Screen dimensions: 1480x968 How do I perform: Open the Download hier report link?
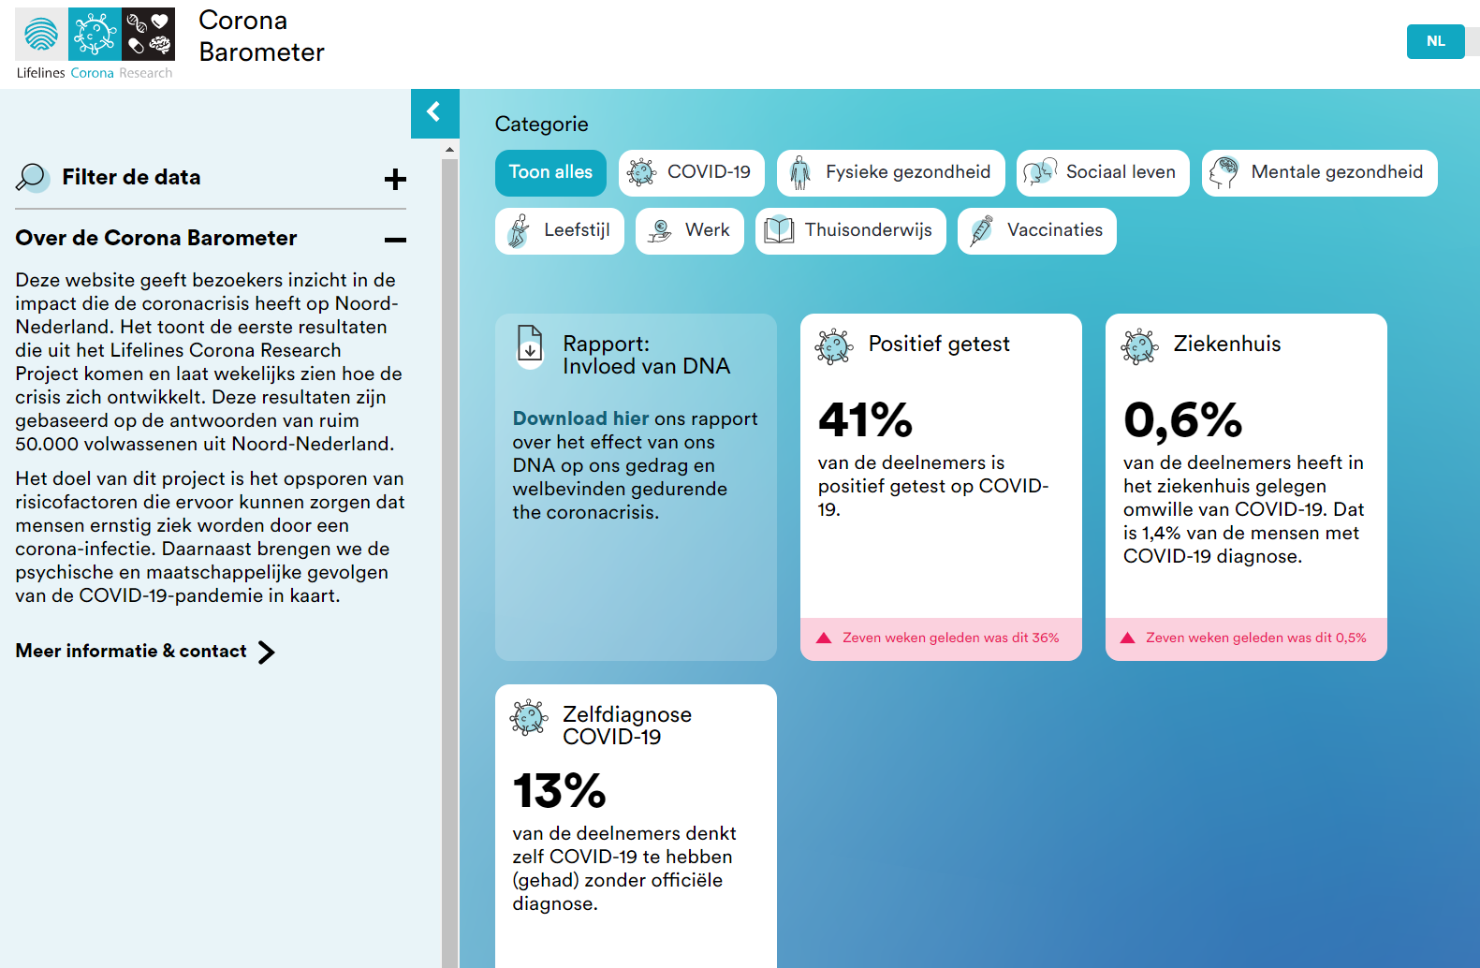580,418
